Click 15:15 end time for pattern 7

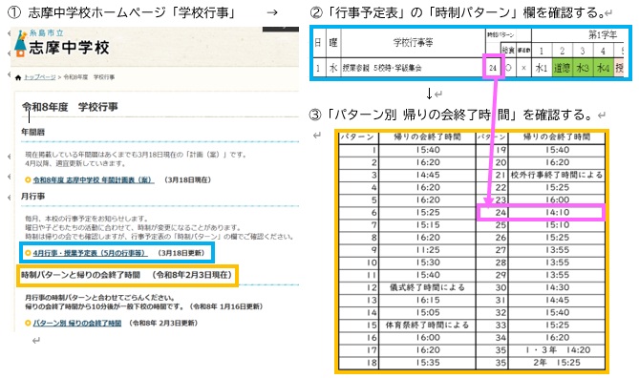click(x=428, y=225)
